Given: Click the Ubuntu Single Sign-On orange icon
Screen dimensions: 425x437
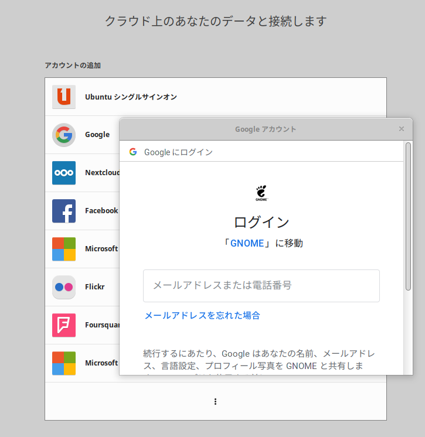Looking at the screenshot, I should point(64,97).
